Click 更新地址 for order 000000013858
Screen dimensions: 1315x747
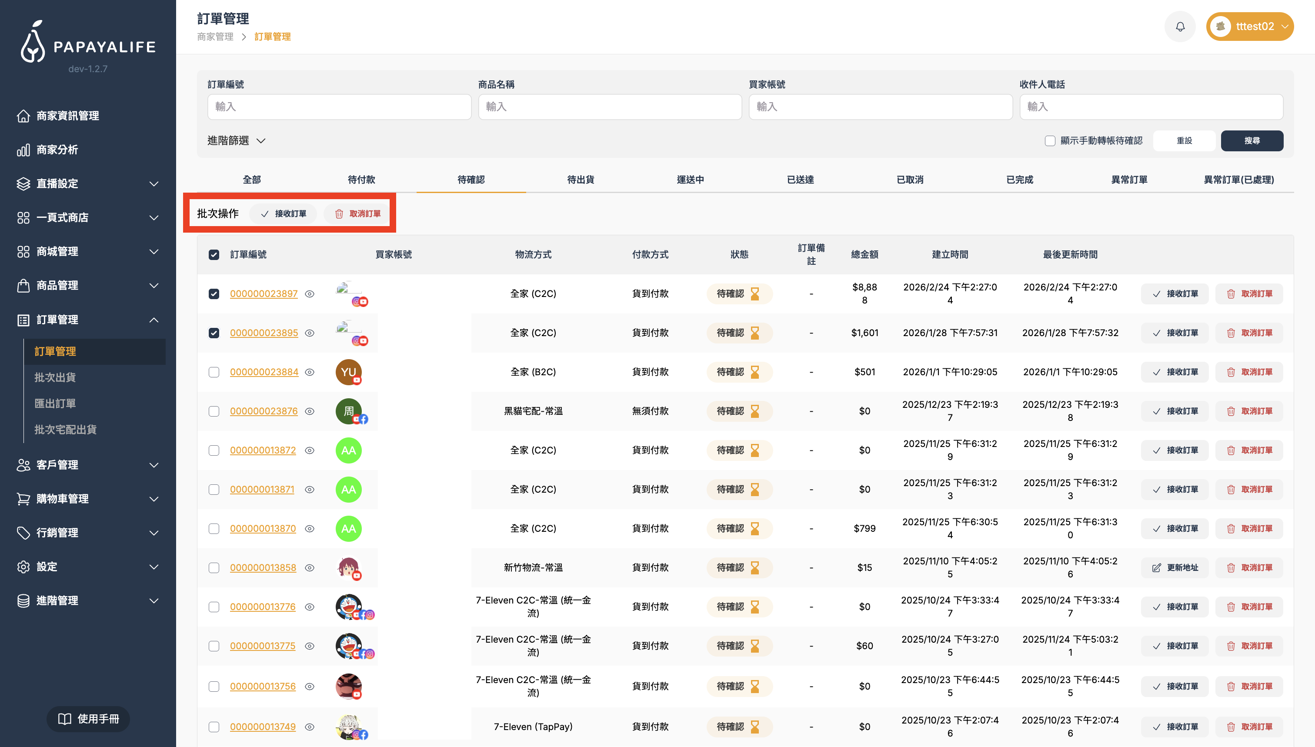click(x=1175, y=568)
